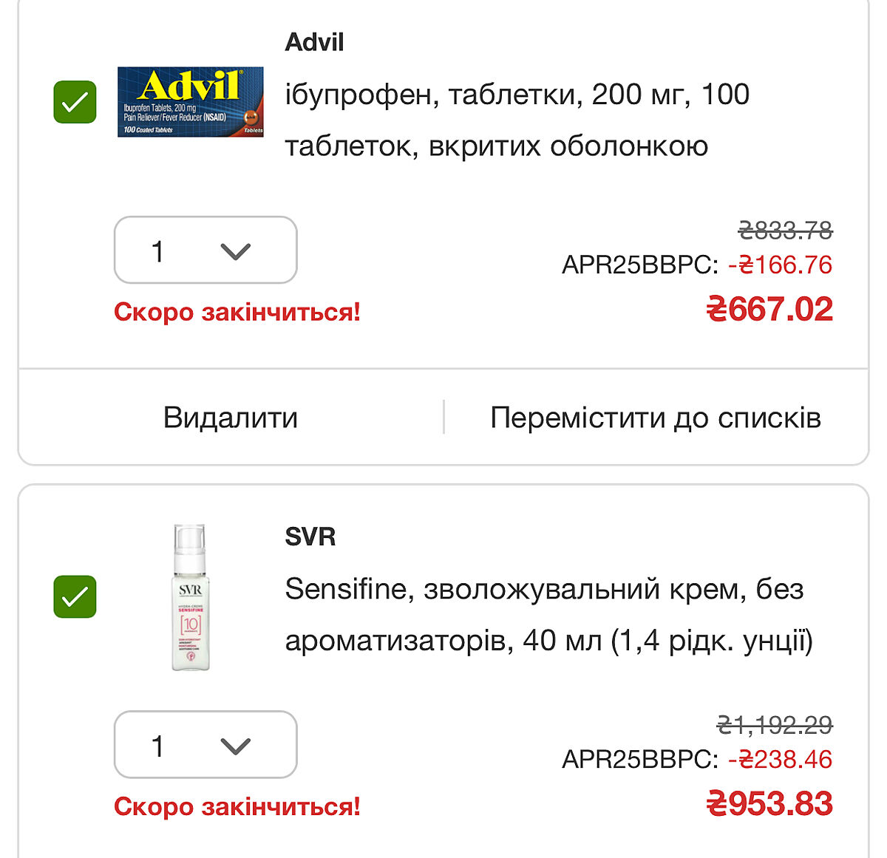Screen dimensions: 887x858
Task: Open the Advil product image
Action: 191,102
